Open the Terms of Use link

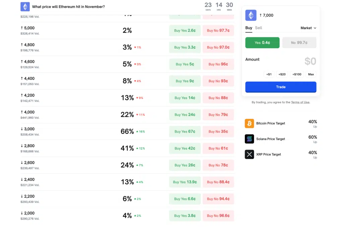coord(300,102)
